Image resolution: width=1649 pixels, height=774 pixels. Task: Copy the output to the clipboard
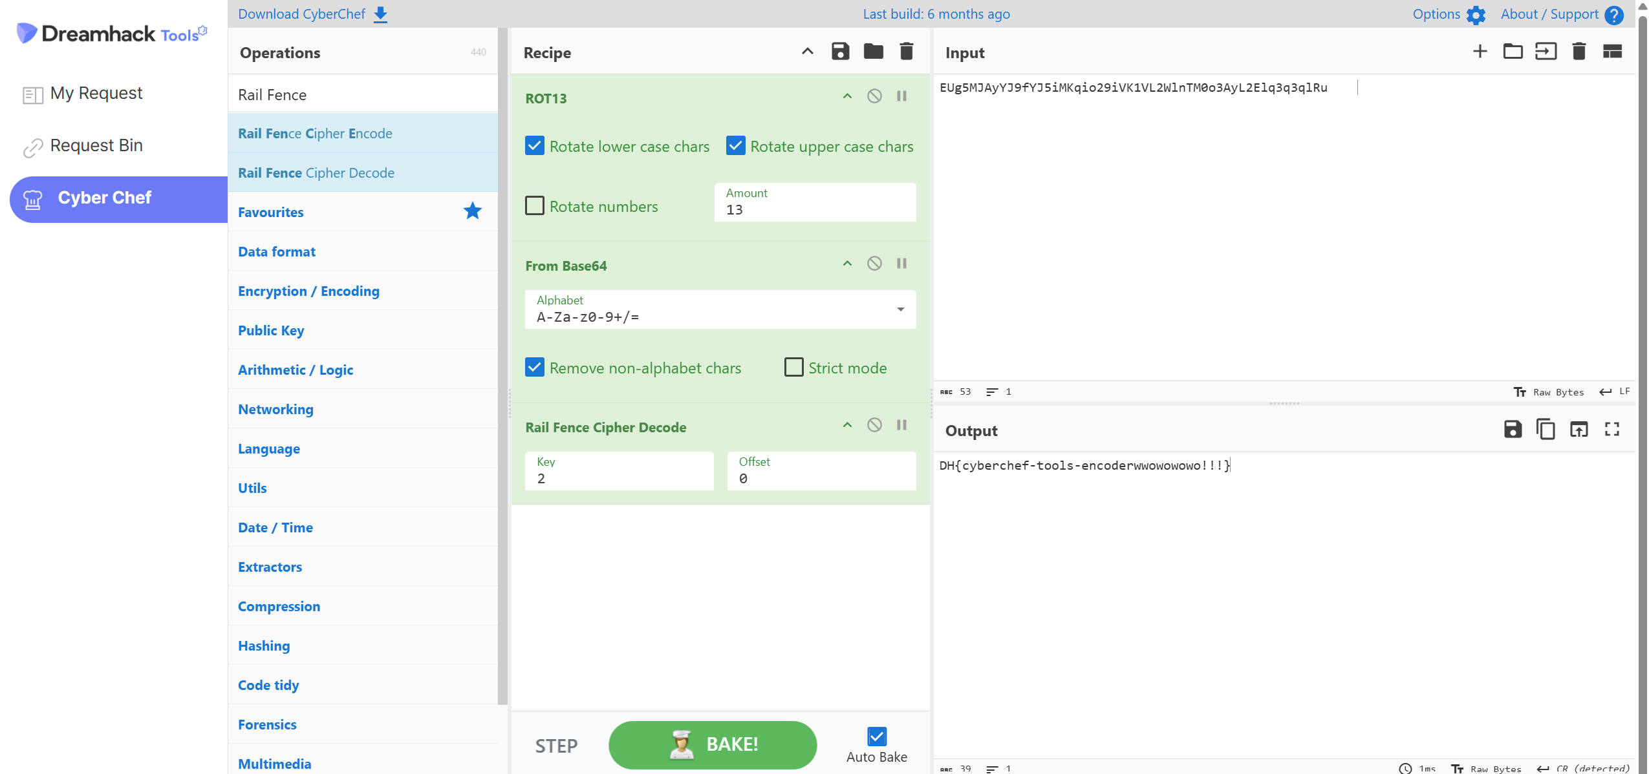tap(1546, 430)
